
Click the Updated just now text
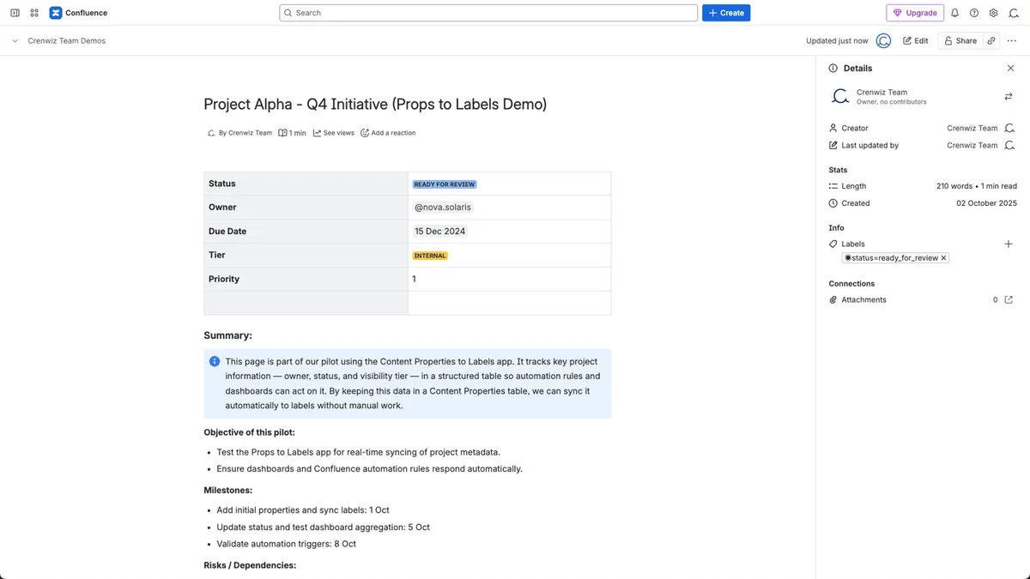coord(837,40)
